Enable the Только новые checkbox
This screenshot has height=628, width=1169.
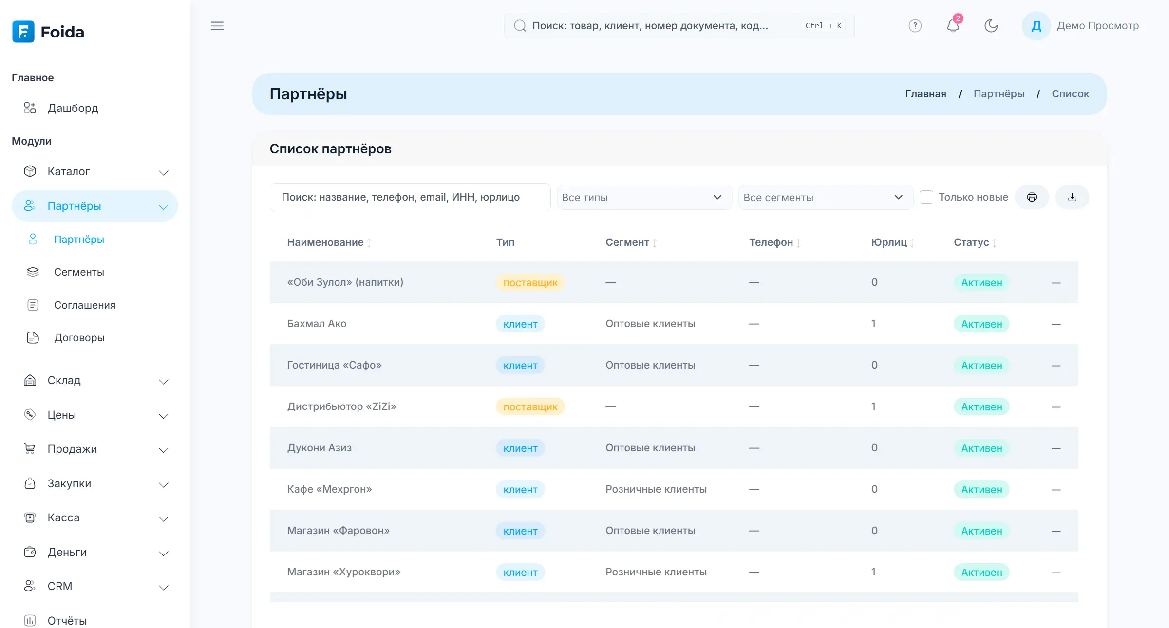926,197
